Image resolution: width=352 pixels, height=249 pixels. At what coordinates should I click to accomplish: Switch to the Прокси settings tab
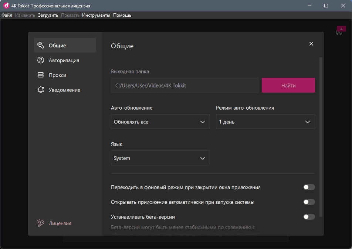pyautogui.click(x=65, y=75)
